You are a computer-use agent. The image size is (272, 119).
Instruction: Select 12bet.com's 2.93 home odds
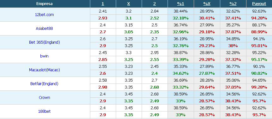[103, 18]
